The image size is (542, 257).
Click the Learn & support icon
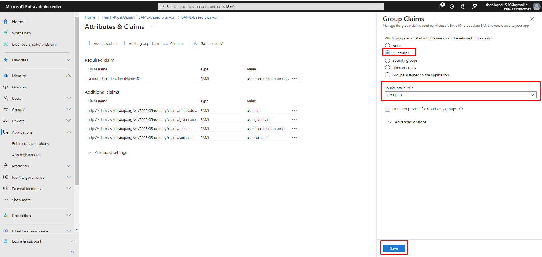coord(6,241)
